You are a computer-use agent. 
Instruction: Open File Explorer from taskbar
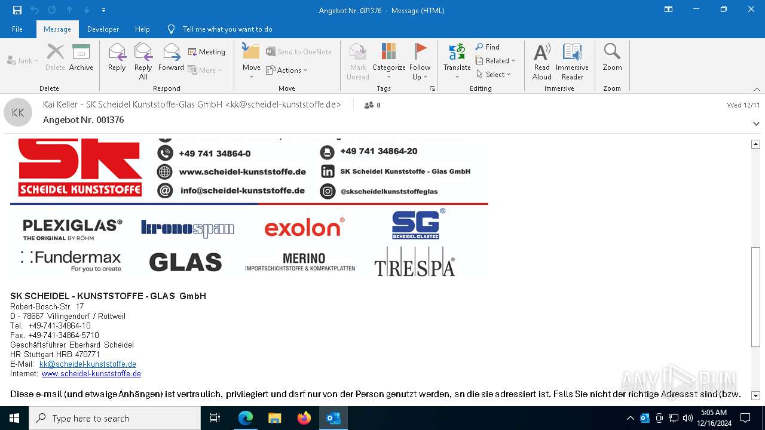[275, 418]
